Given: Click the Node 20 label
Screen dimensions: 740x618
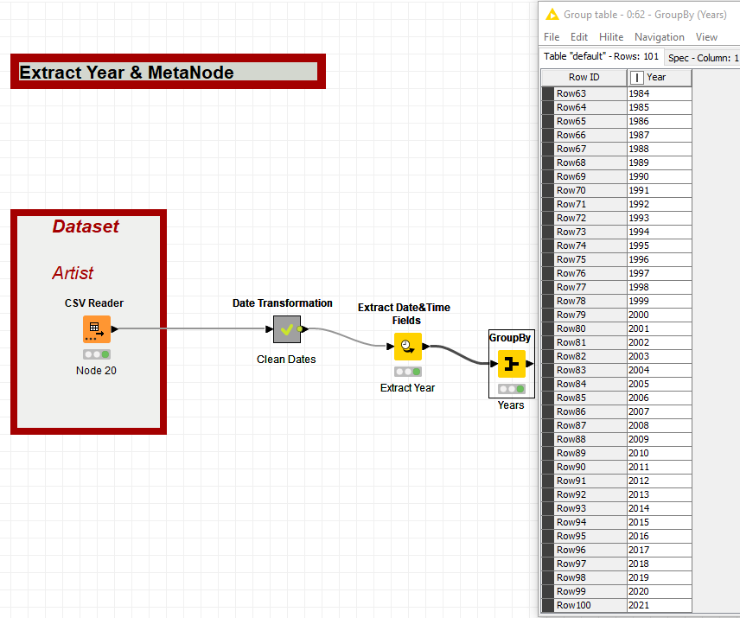Looking at the screenshot, I should point(96,370).
